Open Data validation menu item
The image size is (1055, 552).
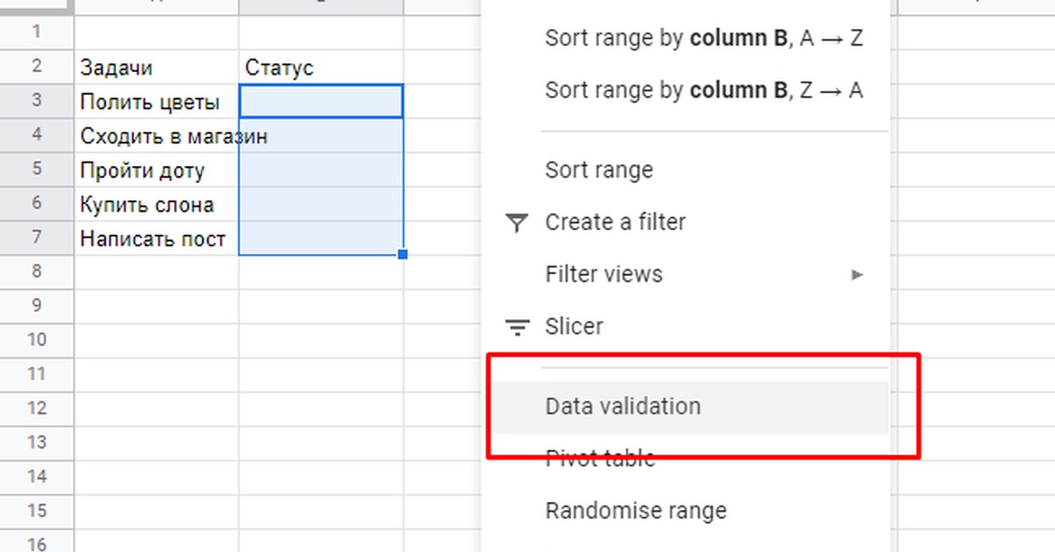622,407
